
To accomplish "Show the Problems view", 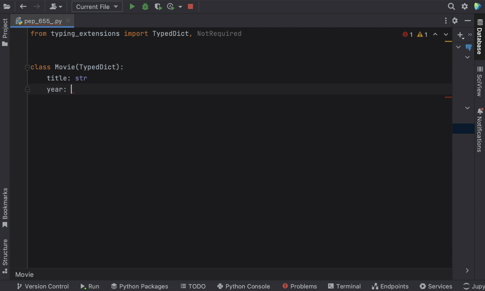I will [300, 286].
